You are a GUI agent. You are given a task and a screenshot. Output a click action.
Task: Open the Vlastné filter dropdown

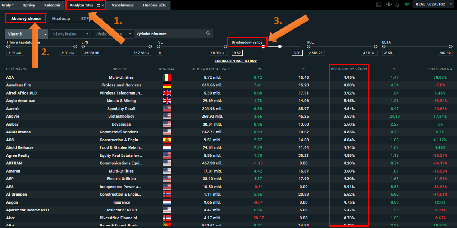click(x=26, y=34)
